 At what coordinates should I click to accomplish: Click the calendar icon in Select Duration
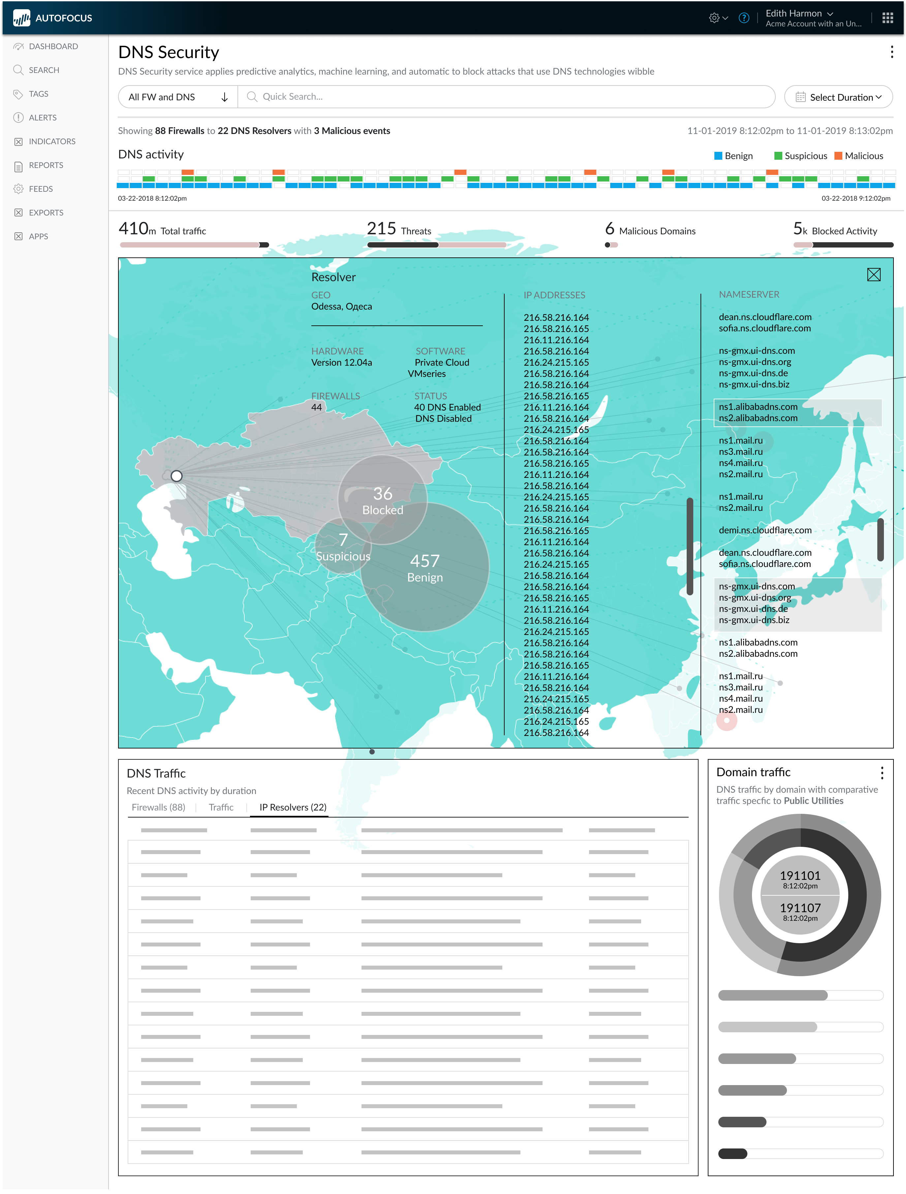click(x=800, y=97)
